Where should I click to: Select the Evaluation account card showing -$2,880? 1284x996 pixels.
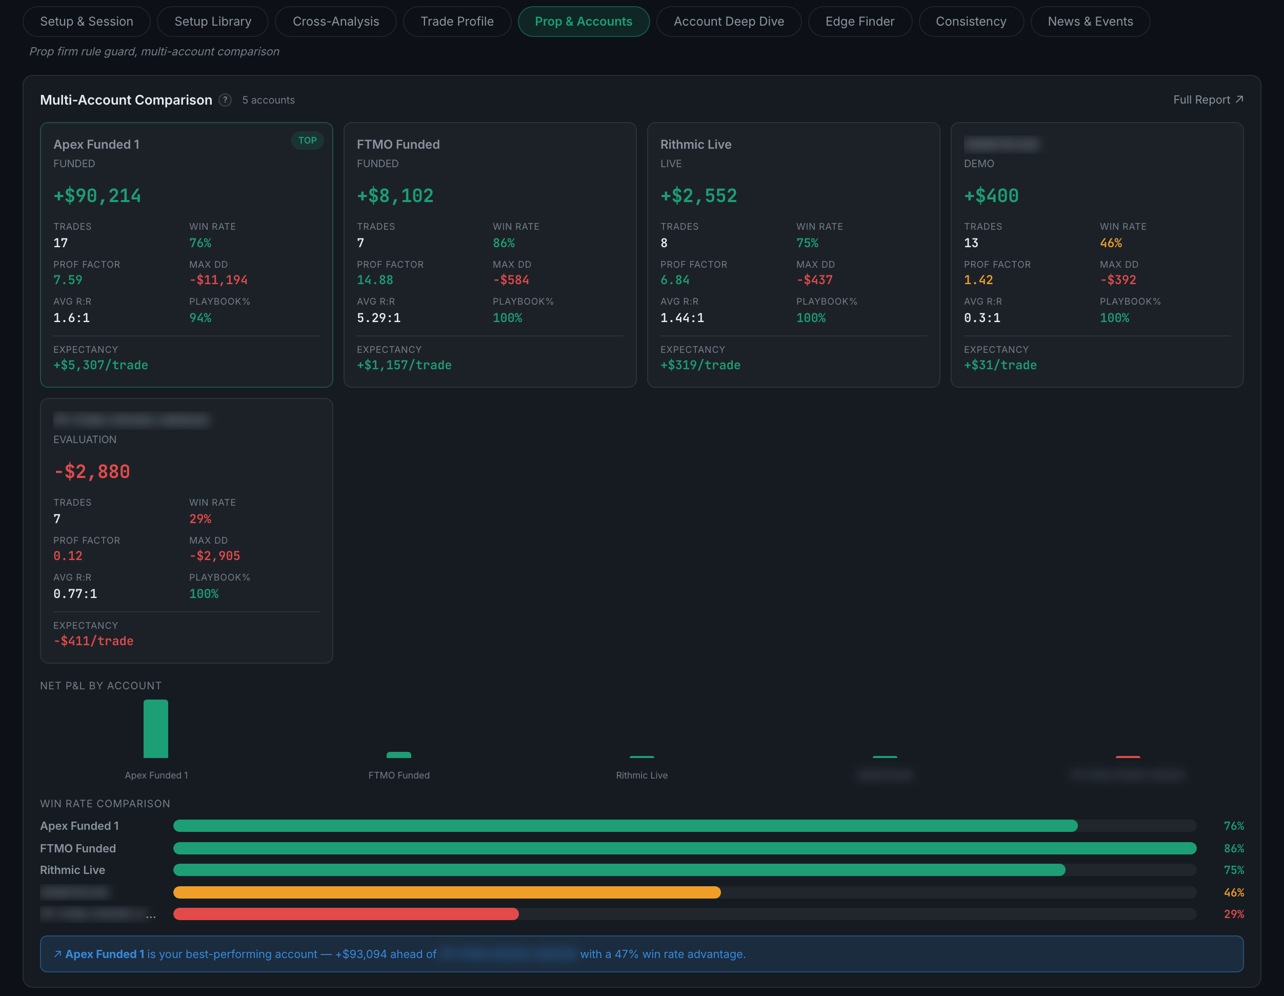coord(186,531)
